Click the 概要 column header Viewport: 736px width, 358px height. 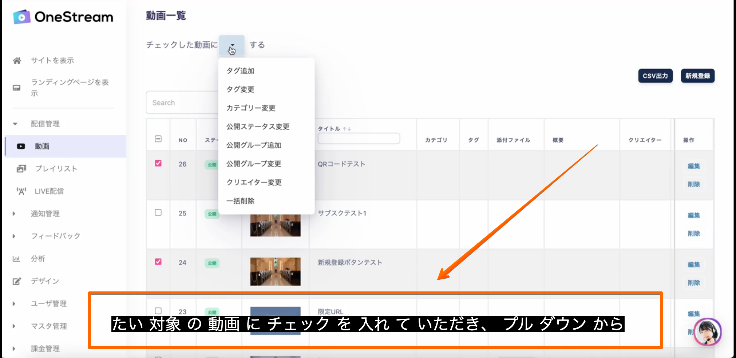coord(558,140)
